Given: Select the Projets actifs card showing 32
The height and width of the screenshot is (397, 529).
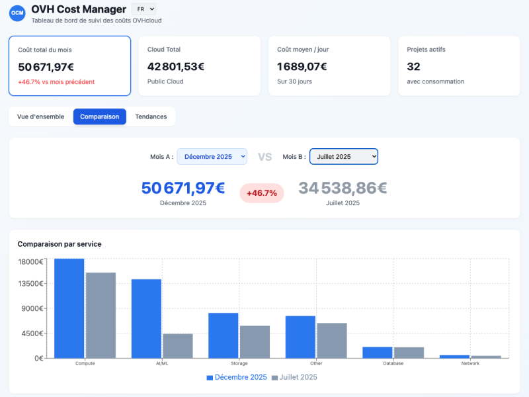Looking at the screenshot, I should (459, 66).
